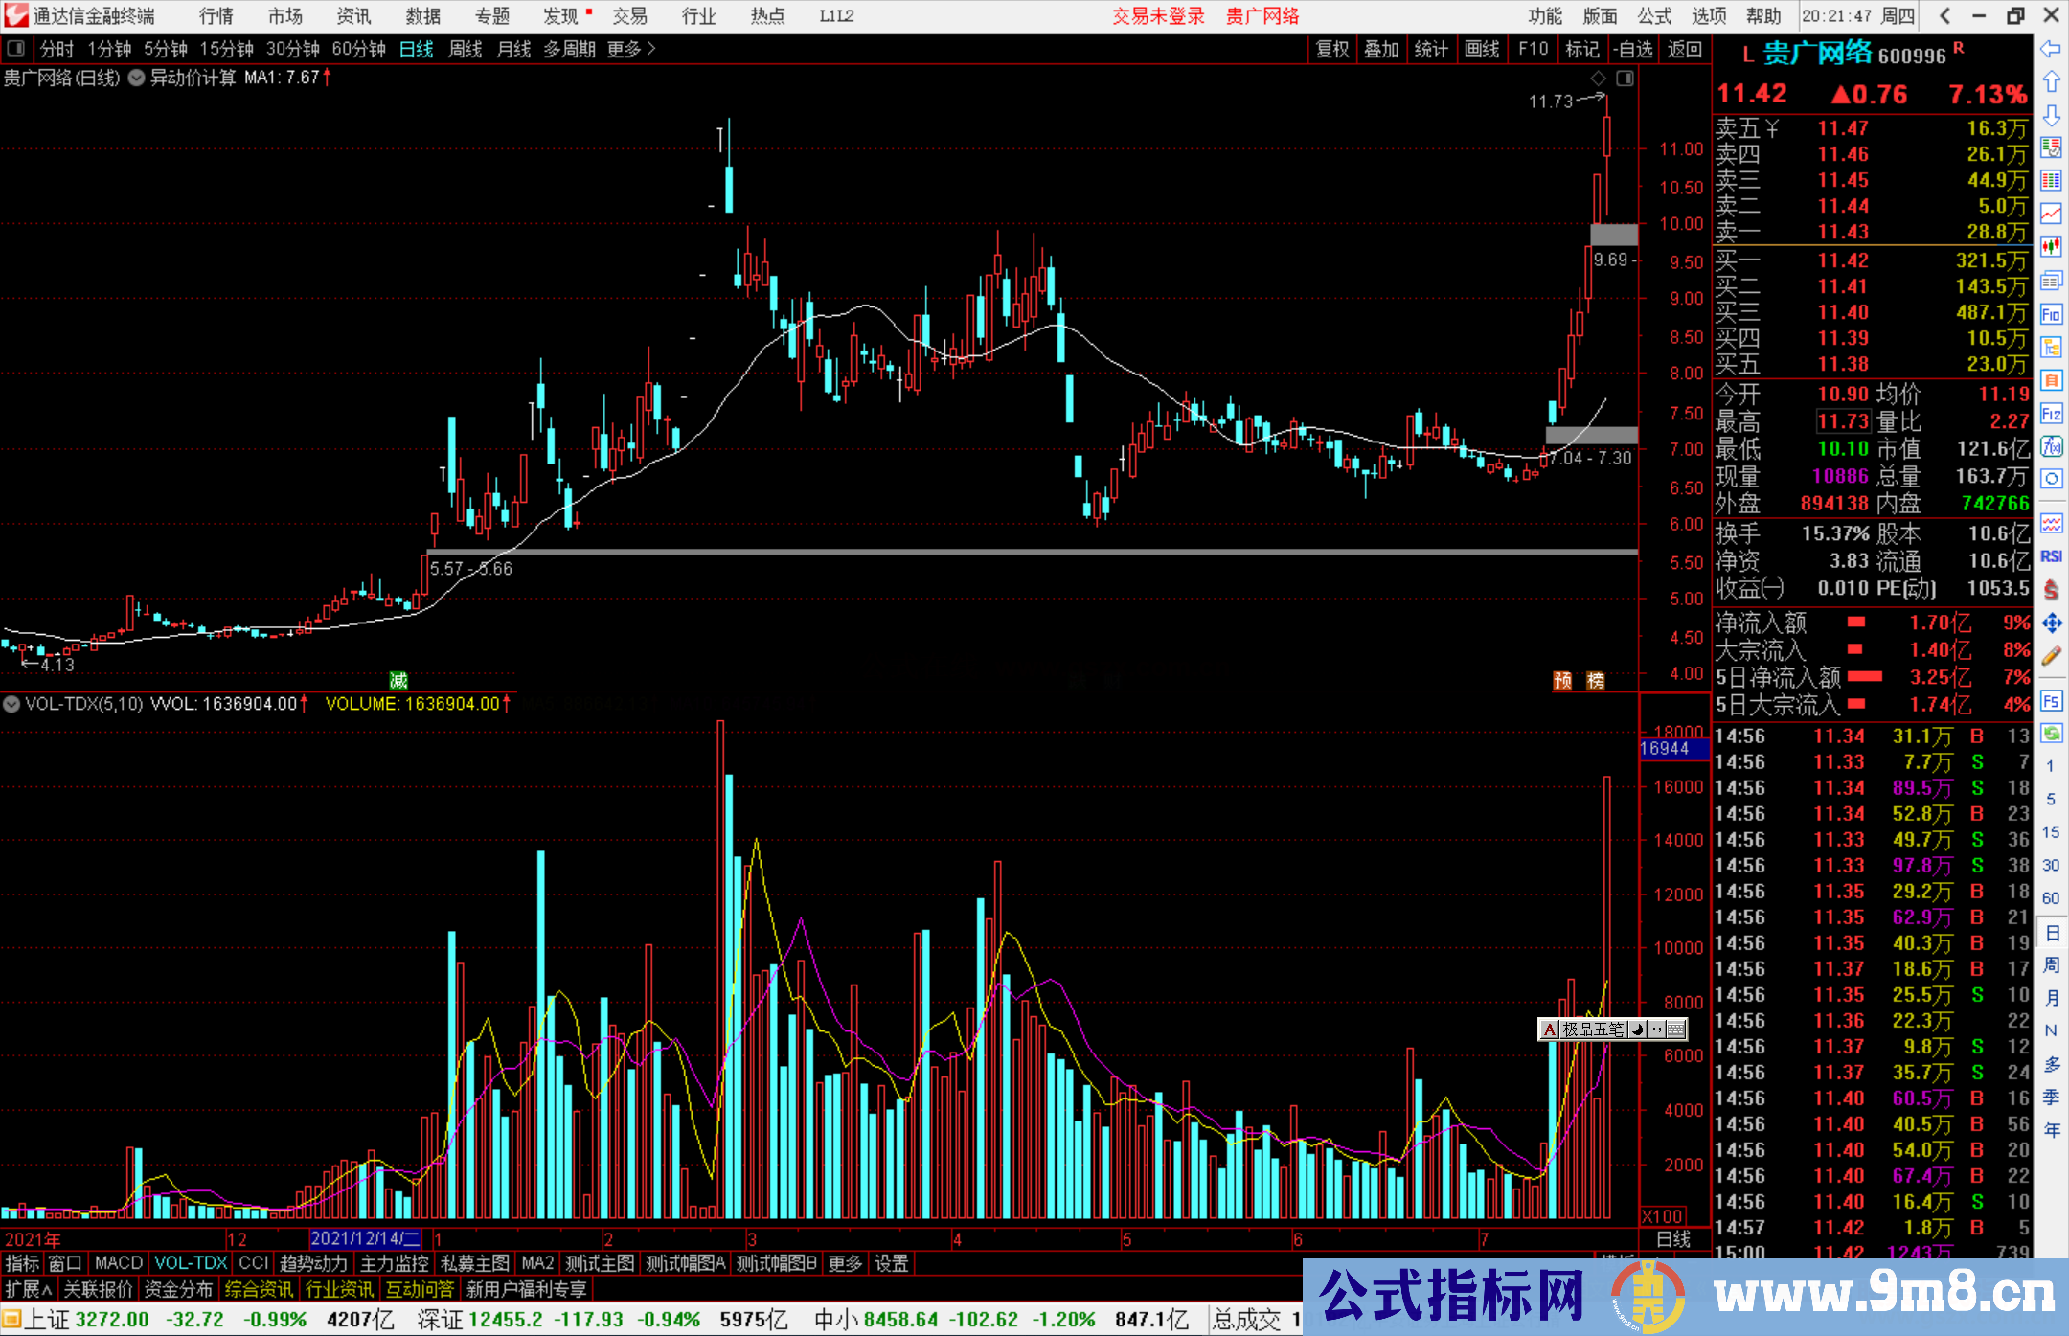Click the F12 sidebar icon

(x=2051, y=414)
